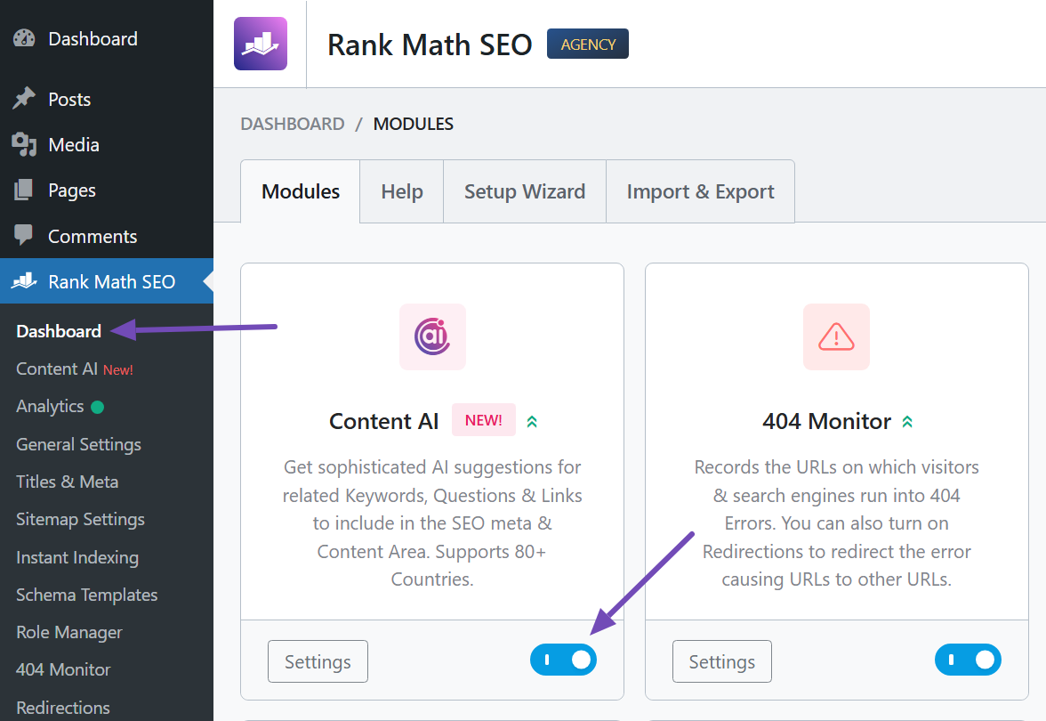
Task: Click the Comments speech bubble icon
Action: [24, 236]
